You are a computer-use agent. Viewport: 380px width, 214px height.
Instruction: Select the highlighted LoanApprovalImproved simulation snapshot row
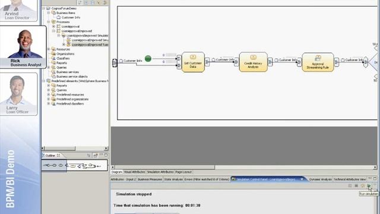click(90, 45)
